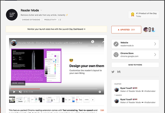Click the chevron on the Chrome Store row
This screenshot has height=113, width=165.
coord(155,55)
